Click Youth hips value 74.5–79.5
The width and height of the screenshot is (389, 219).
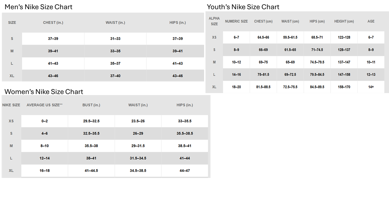click(x=317, y=62)
